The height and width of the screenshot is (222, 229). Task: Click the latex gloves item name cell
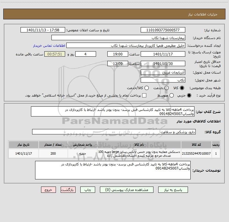click(139, 153)
